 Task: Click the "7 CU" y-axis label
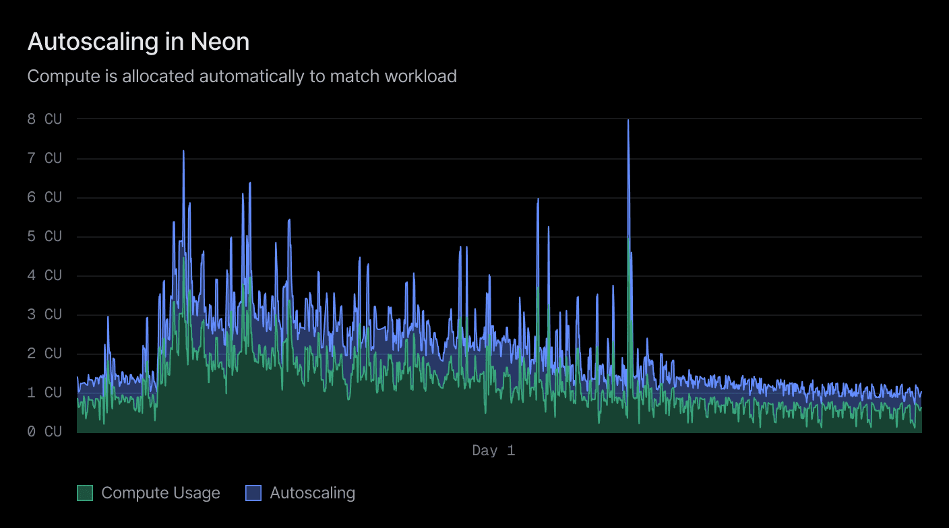click(44, 158)
